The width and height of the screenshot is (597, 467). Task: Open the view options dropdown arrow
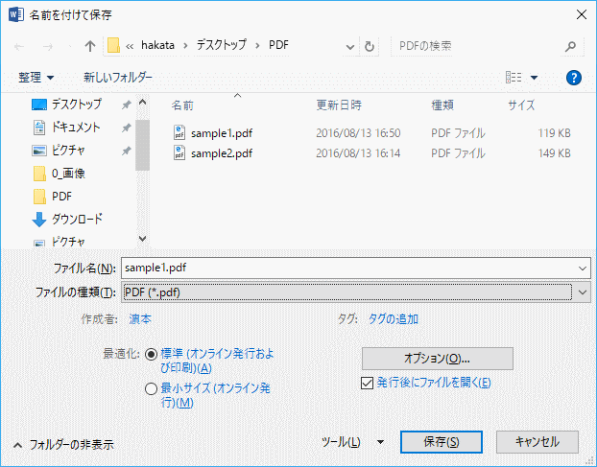tap(535, 78)
